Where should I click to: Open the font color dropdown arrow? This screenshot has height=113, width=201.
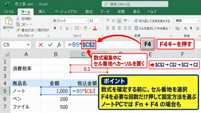(100, 28)
